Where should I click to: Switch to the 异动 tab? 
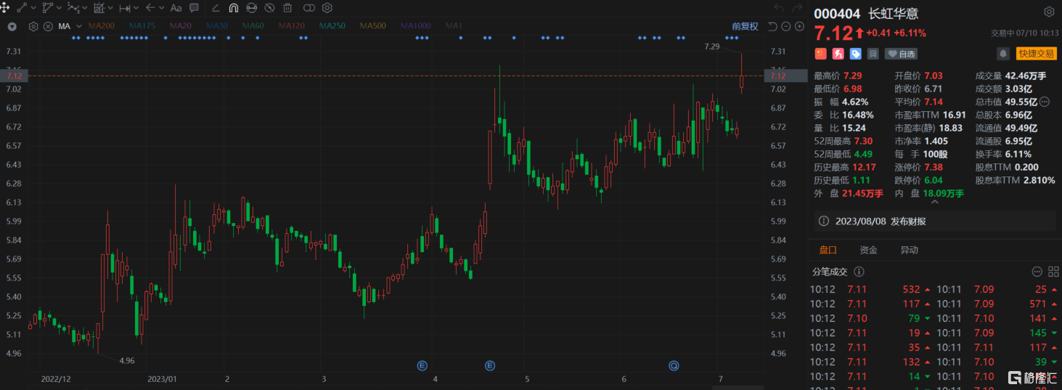(x=909, y=250)
